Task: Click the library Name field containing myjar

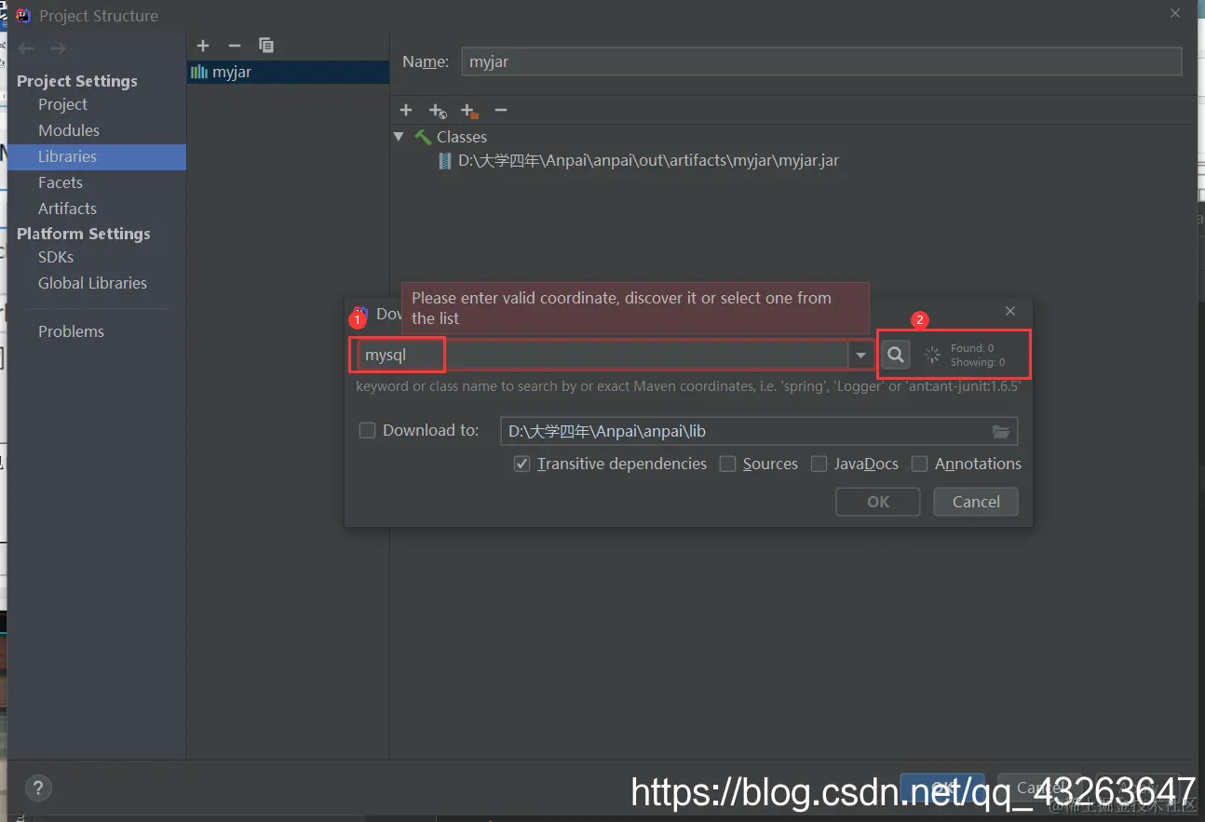Action: pos(821,61)
